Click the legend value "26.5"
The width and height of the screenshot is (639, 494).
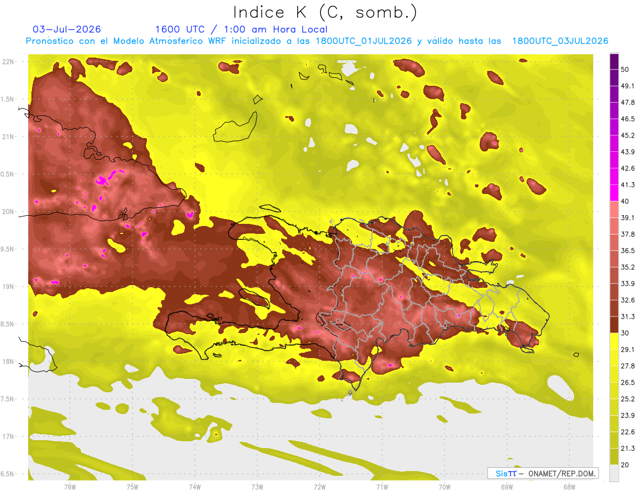pos(628,383)
